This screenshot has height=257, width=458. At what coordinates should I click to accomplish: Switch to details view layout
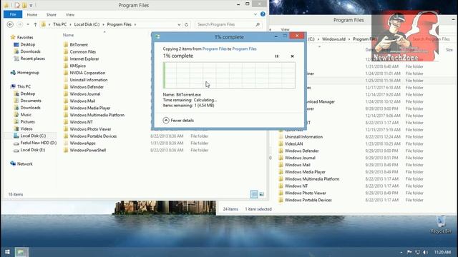[254, 194]
